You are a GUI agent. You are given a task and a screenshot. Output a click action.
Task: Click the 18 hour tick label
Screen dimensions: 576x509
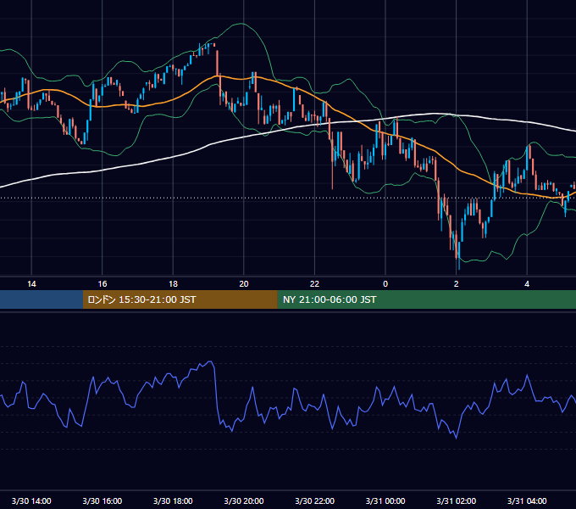173,284
